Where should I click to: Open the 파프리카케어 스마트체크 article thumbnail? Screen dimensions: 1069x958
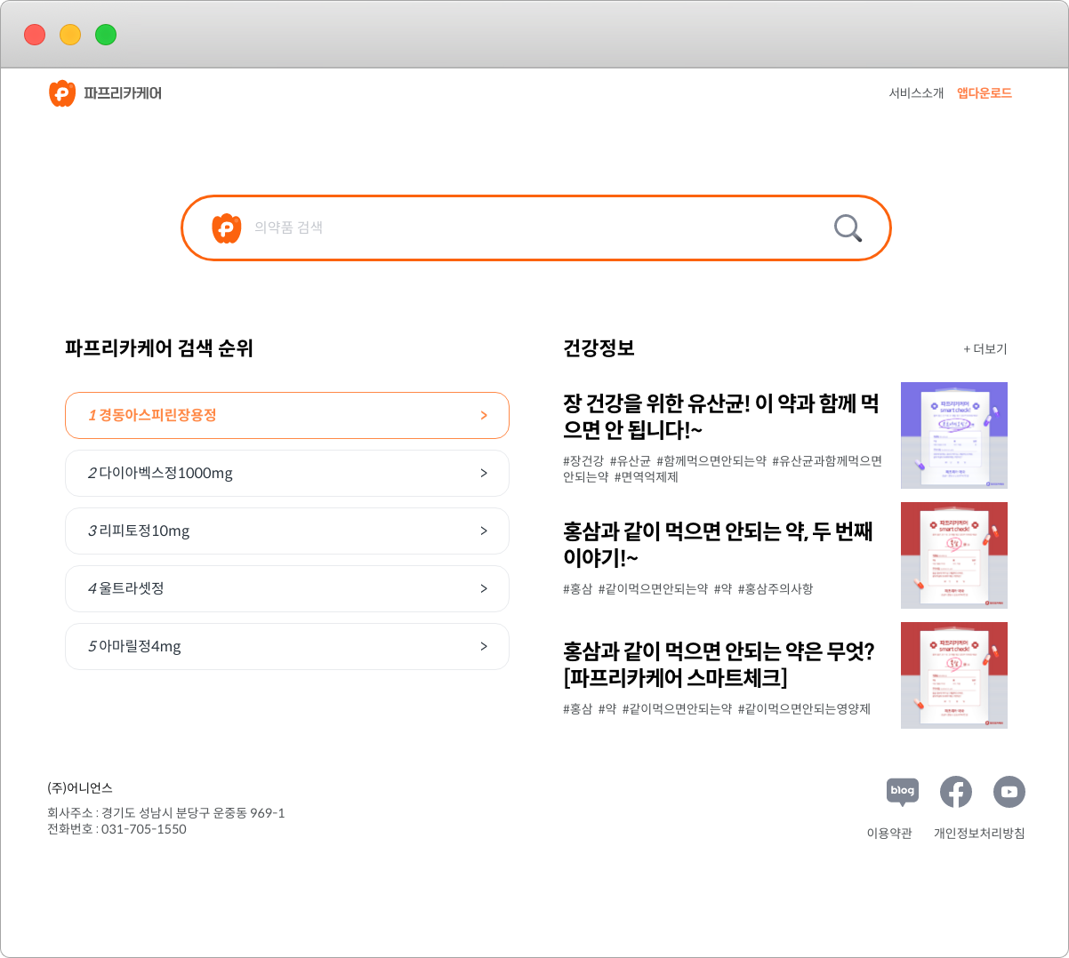[953, 675]
